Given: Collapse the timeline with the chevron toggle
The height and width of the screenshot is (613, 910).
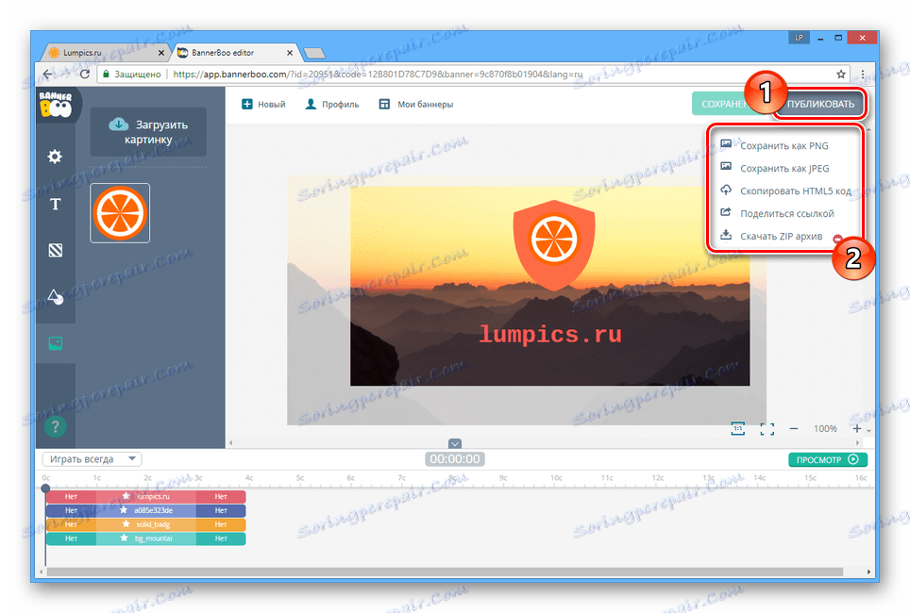Looking at the screenshot, I should pos(455,443).
